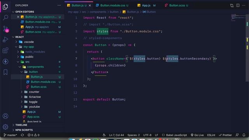Open editor more actions menu

244,5
